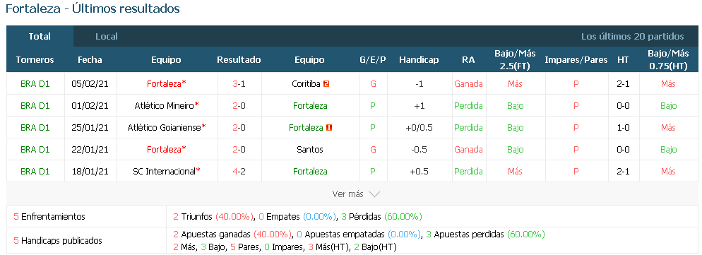The width and height of the screenshot is (702, 255).
Task: Click the Bajo/Más 2.5(FT) column header
Action: coord(515,59)
